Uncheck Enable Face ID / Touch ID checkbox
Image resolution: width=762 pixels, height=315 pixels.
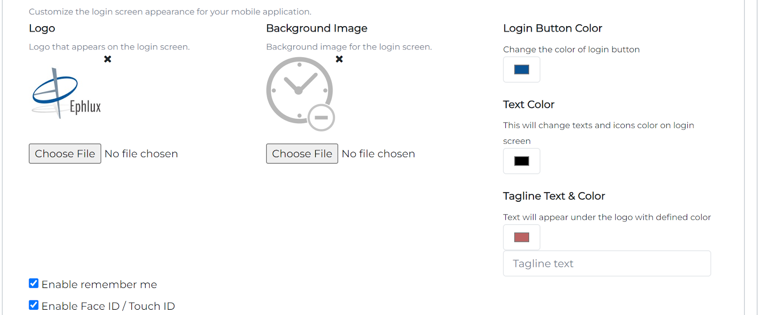[34, 305]
